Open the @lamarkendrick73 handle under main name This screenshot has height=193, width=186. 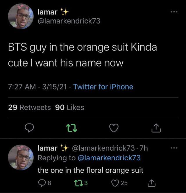69,21
